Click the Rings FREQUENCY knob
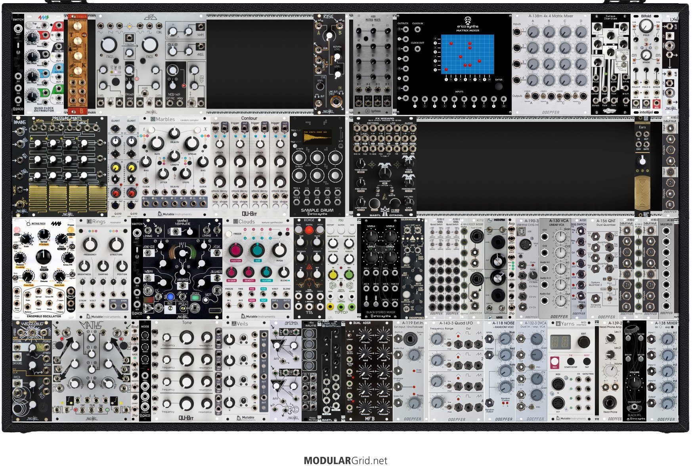 (x=90, y=244)
